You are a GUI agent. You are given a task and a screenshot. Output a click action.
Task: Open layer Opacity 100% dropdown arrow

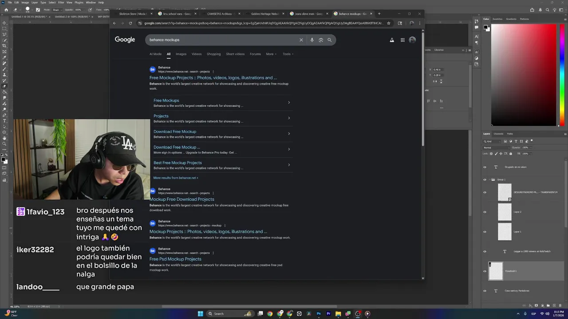[531, 148]
